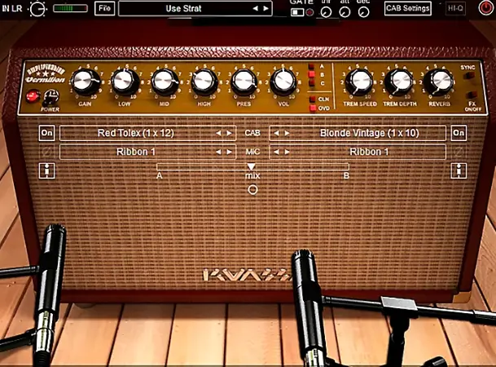Image resolution: width=496 pixels, height=367 pixels.
Task: Click the A/B cabinet mix slider handle
Action: [251, 166]
